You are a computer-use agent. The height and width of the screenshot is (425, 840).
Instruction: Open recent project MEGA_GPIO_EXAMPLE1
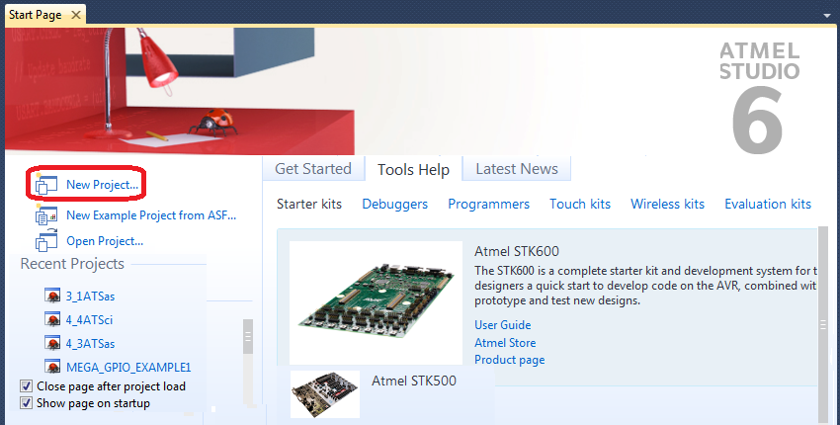128,368
